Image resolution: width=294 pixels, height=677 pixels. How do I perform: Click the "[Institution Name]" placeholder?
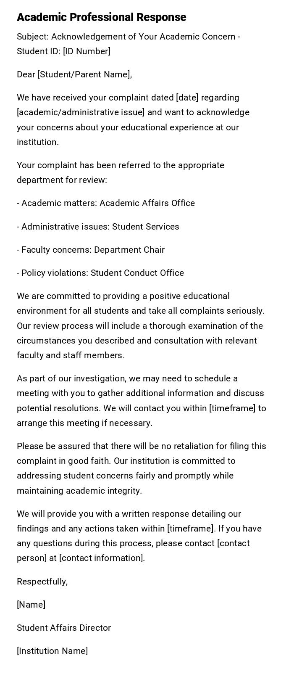52,651
